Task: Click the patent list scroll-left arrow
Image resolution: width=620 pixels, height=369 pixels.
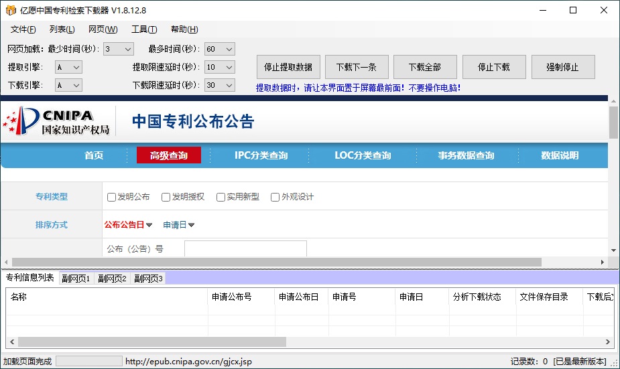Action: coord(12,342)
